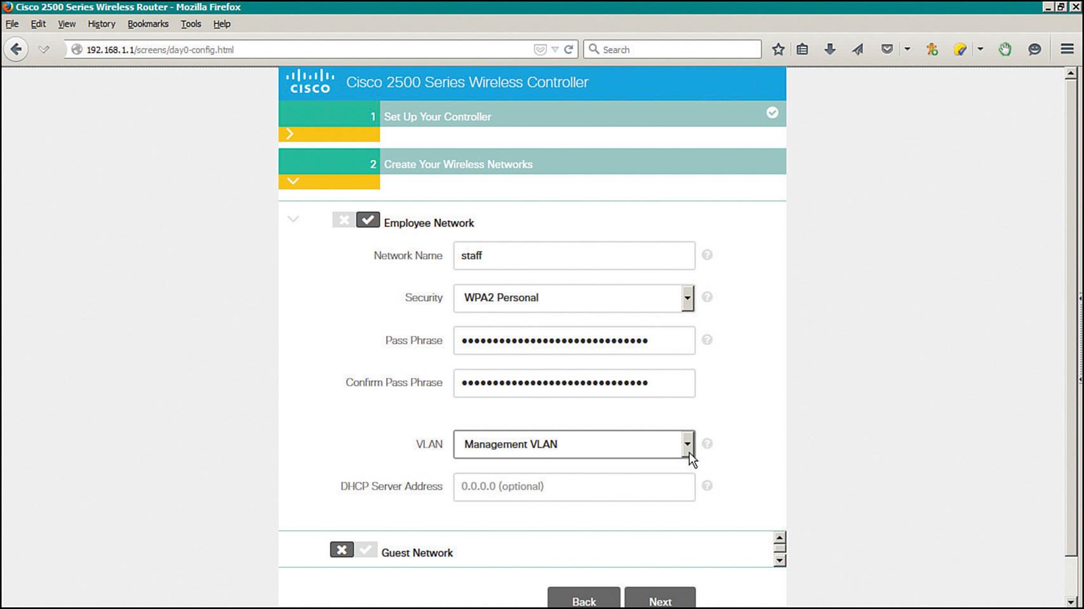Click the Next button in the wizard

(x=660, y=598)
